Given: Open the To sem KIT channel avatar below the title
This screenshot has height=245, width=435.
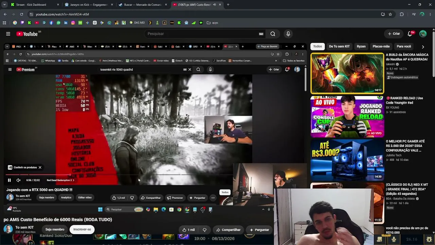Looking at the screenshot, I should pos(8,229).
